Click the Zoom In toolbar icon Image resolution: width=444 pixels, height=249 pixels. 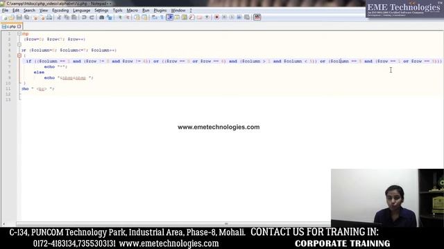pos(120,17)
